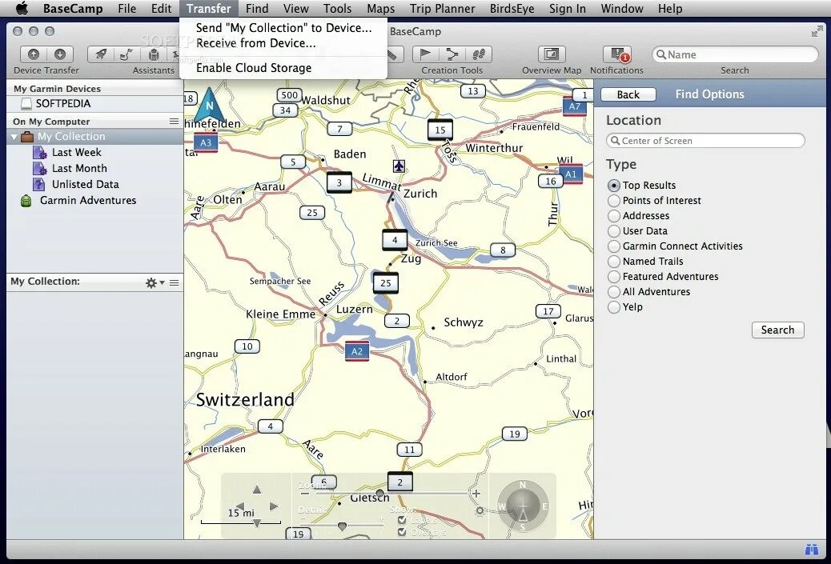
Task: Open My Collection gear dropdown
Action: [x=155, y=282]
